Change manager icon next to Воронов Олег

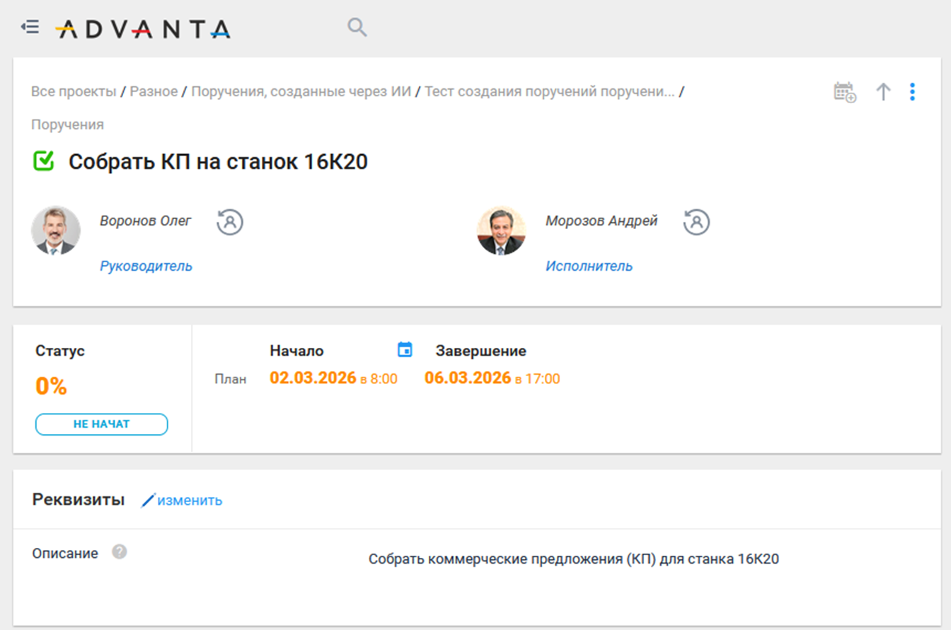pos(230,221)
